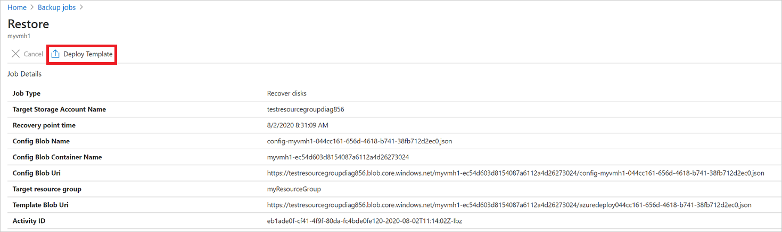Click the Cancel button text

[33, 54]
